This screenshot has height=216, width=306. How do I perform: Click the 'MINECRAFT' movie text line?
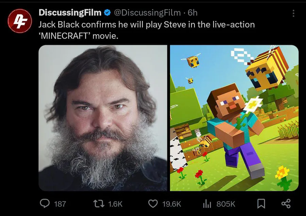[78, 36]
